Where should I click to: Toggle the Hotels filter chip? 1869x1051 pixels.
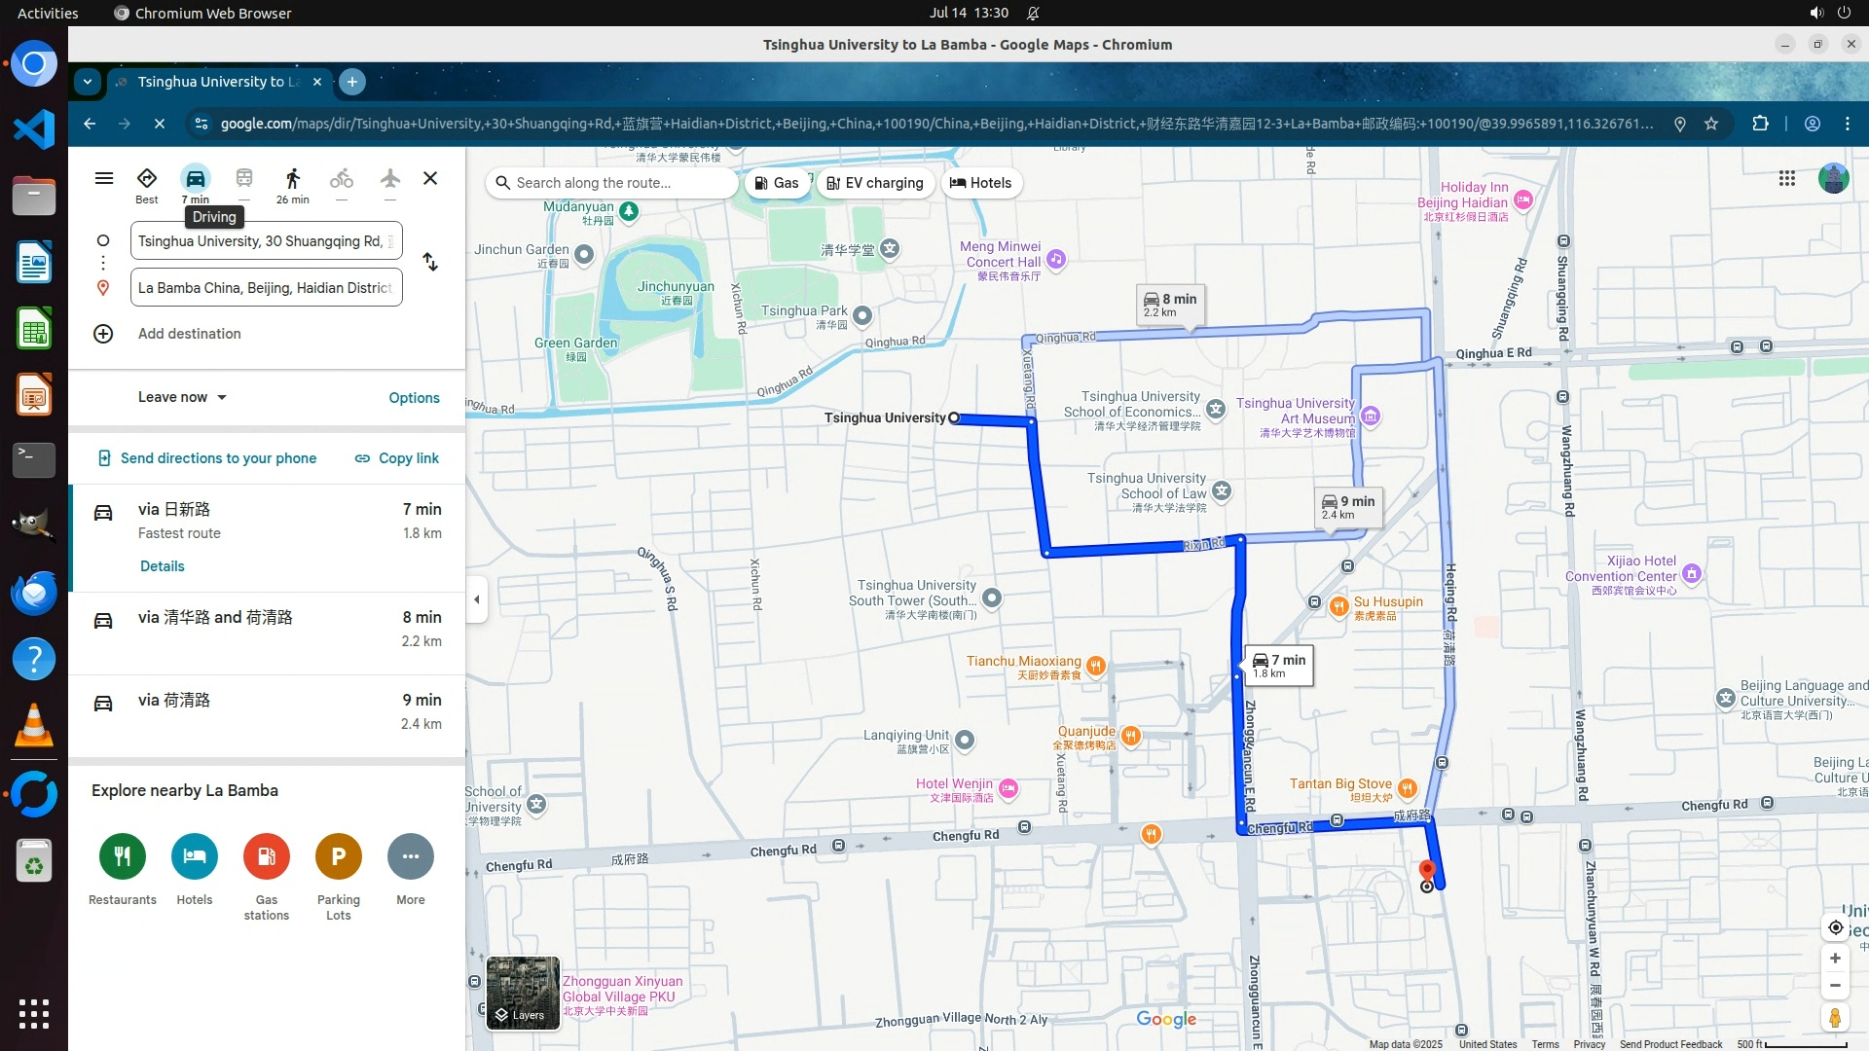tap(980, 183)
